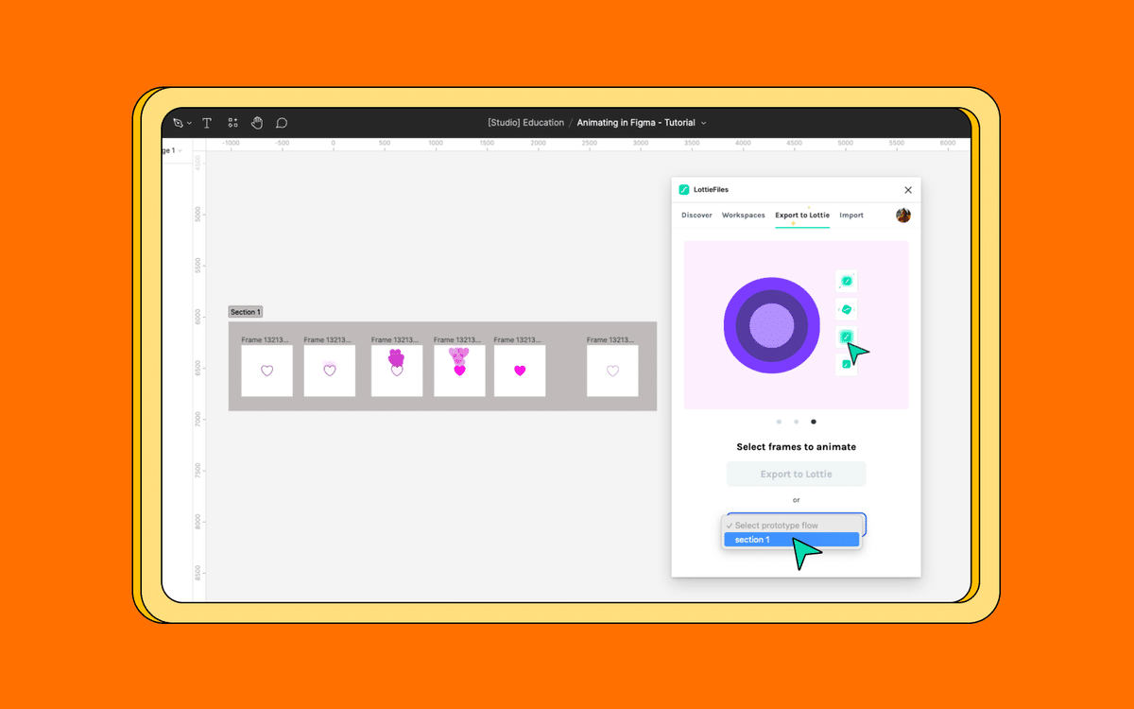Viewport: 1134px width, 709px height.
Task: Activate the Hand tool
Action: [x=257, y=123]
